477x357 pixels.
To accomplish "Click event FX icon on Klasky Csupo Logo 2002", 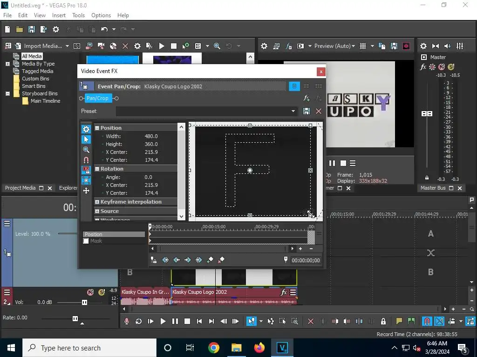I will (x=284, y=292).
